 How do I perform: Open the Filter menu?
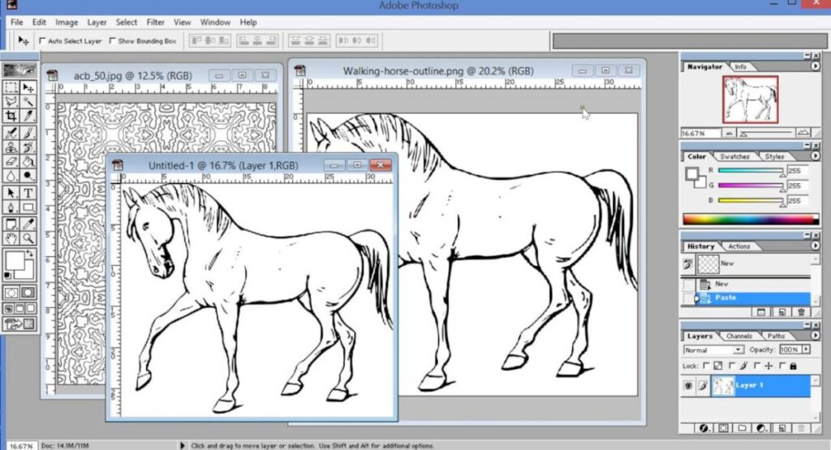coord(156,22)
